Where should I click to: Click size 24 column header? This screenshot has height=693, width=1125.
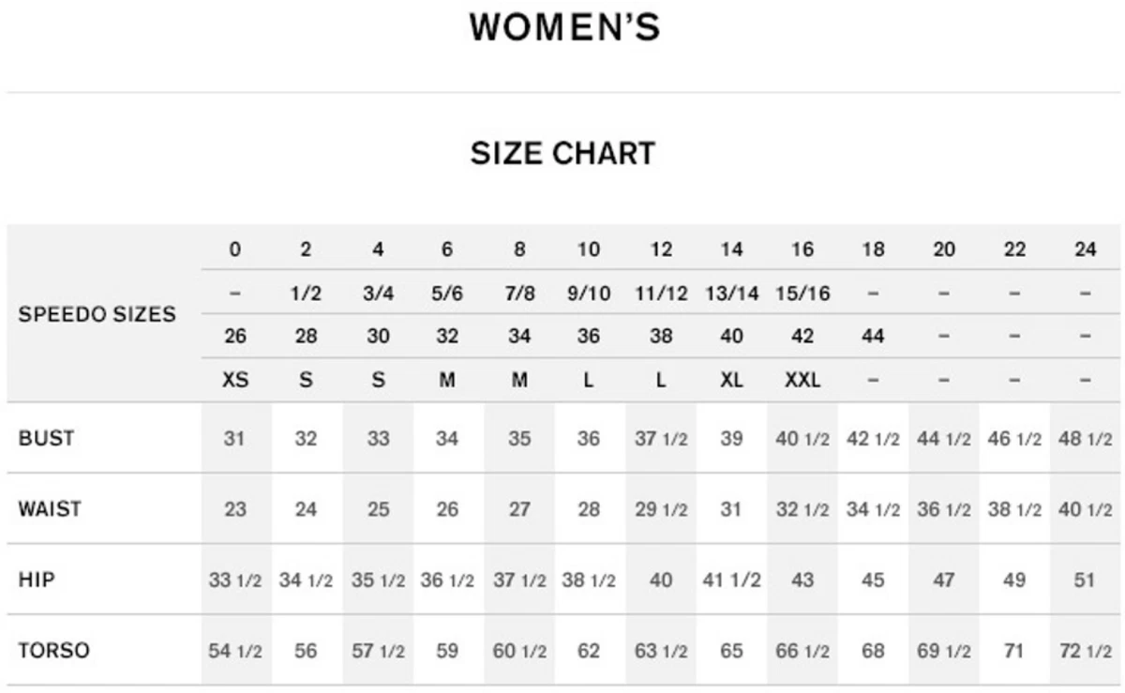(x=1085, y=249)
